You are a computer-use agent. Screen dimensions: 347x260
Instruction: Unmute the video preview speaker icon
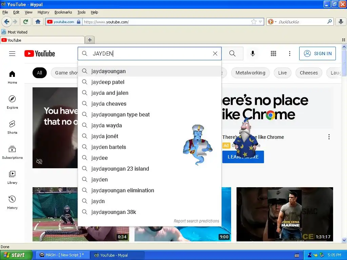click(x=39, y=161)
